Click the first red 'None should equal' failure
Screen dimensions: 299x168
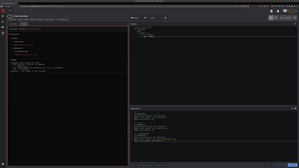coord(23,45)
